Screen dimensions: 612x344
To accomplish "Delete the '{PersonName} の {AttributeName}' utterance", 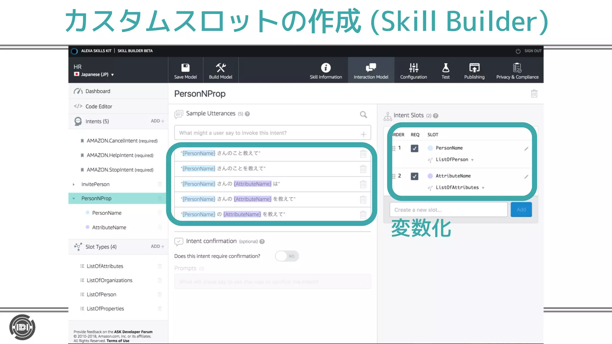I will pos(363,214).
